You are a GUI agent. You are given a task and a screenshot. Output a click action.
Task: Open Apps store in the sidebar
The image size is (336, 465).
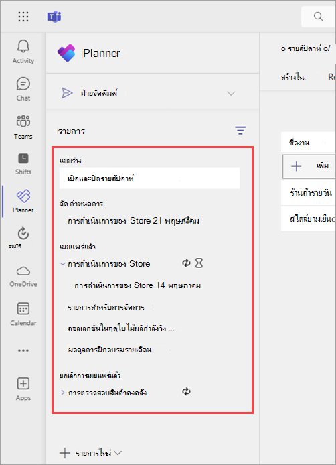pyautogui.click(x=23, y=389)
